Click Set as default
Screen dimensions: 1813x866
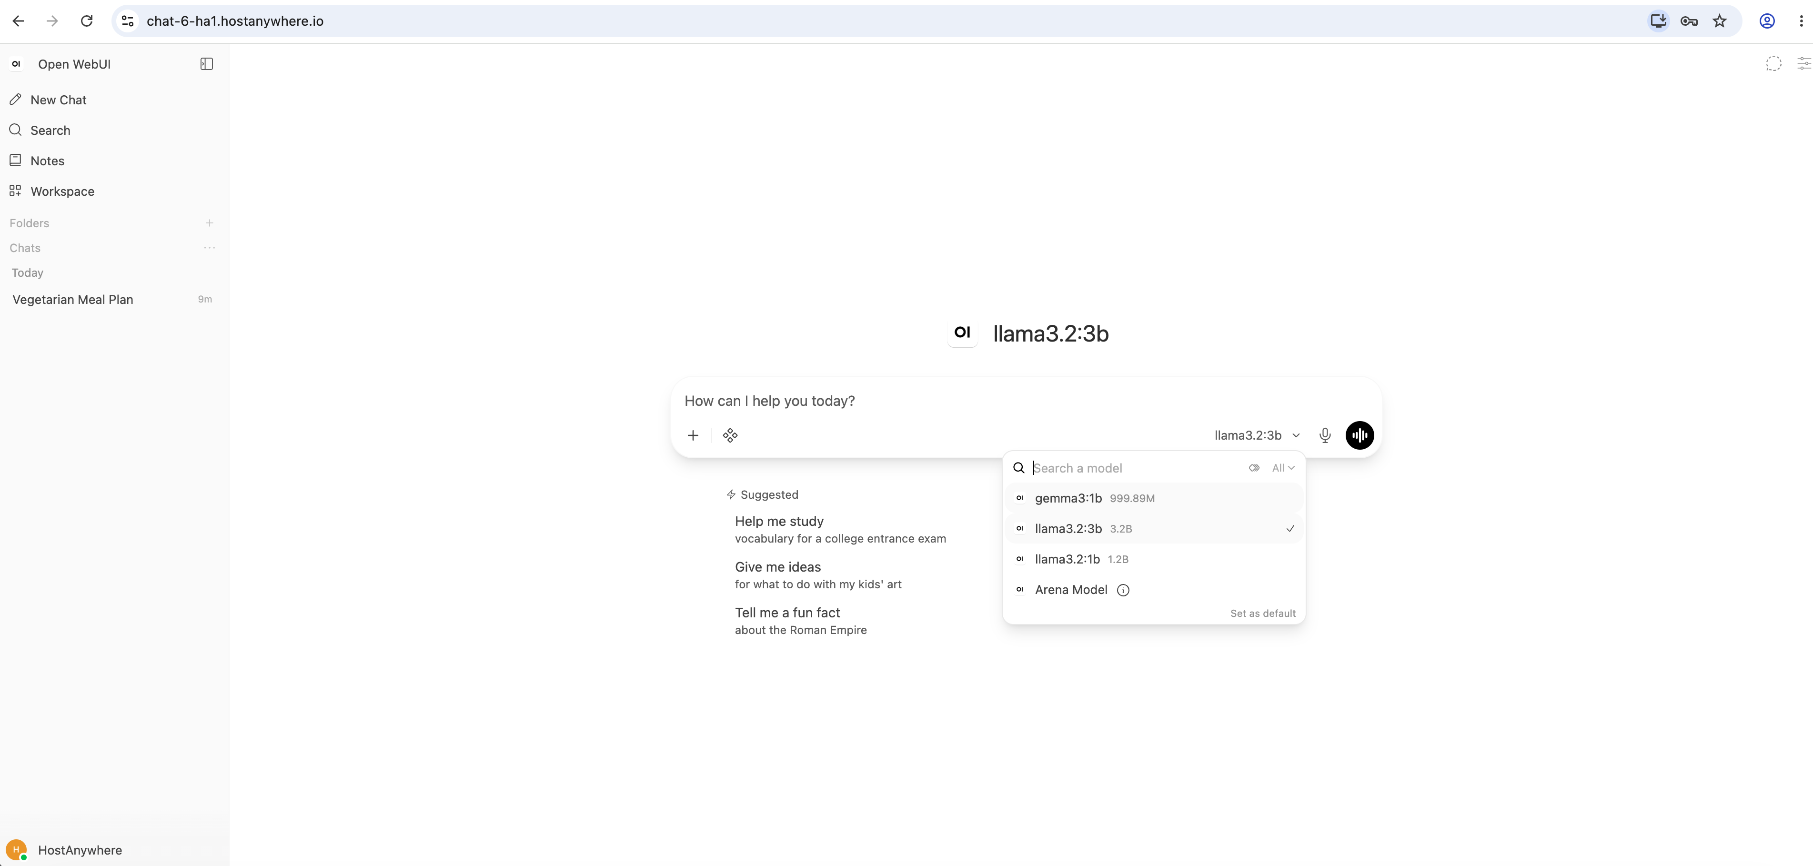(x=1263, y=613)
